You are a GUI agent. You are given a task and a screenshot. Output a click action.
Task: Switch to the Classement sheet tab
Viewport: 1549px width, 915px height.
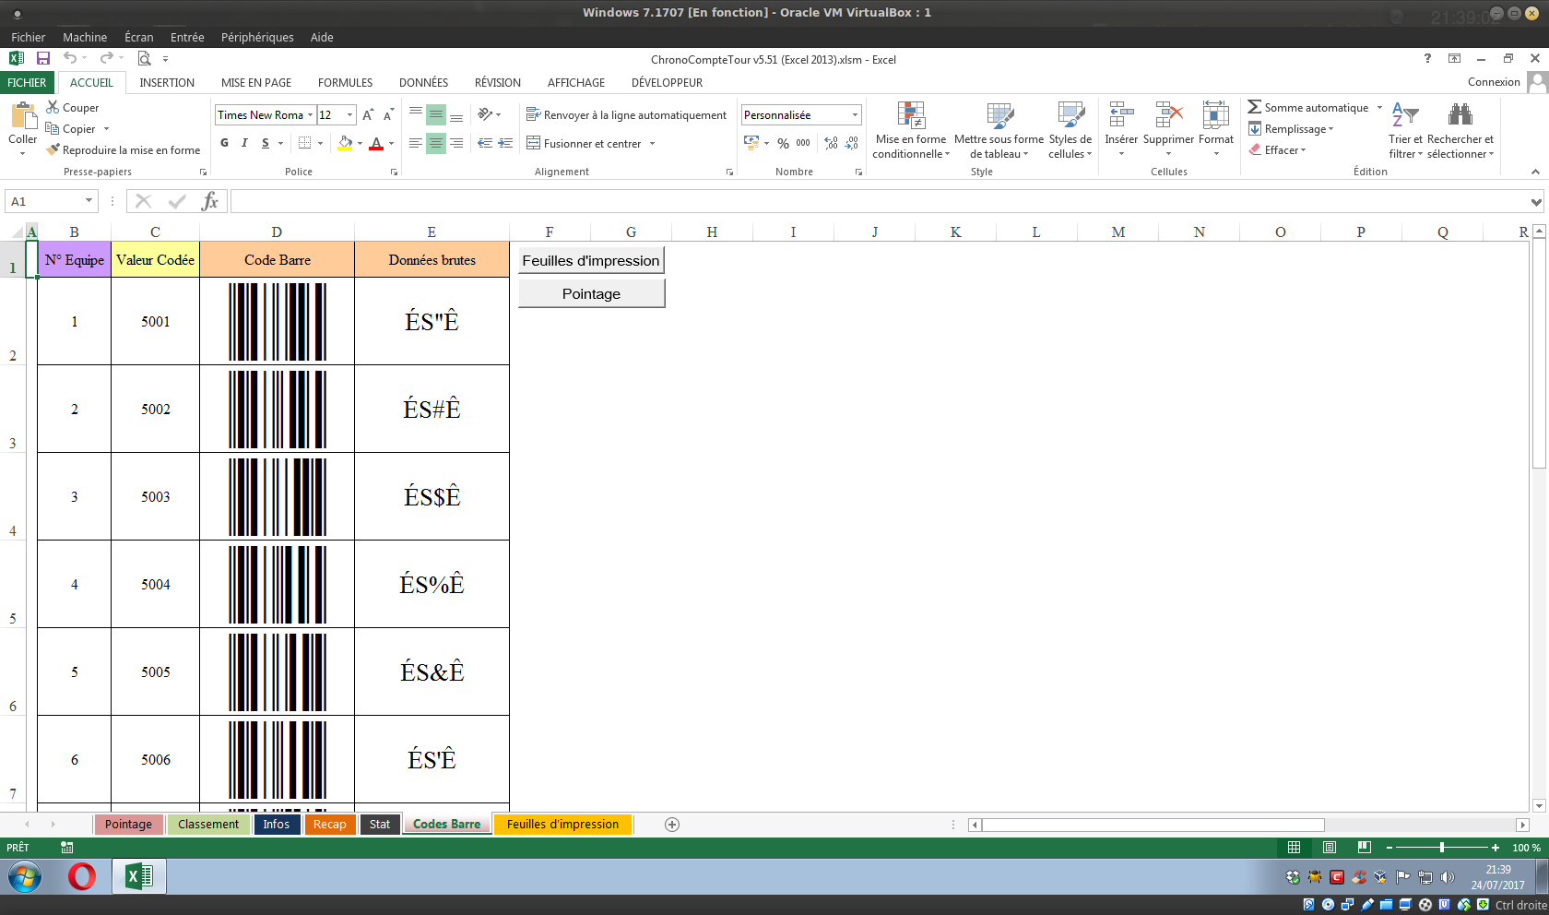tap(208, 825)
